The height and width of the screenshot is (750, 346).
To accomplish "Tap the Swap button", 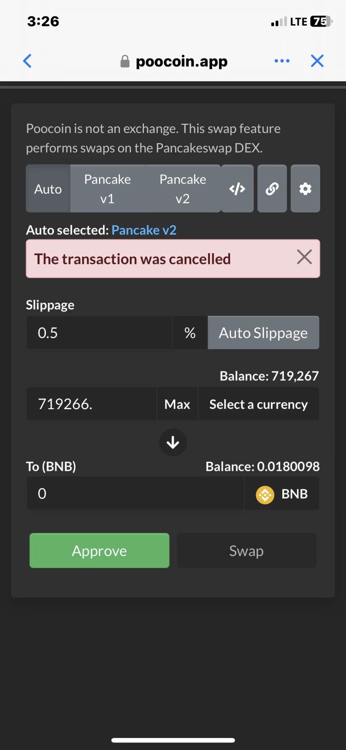I will [x=246, y=551].
